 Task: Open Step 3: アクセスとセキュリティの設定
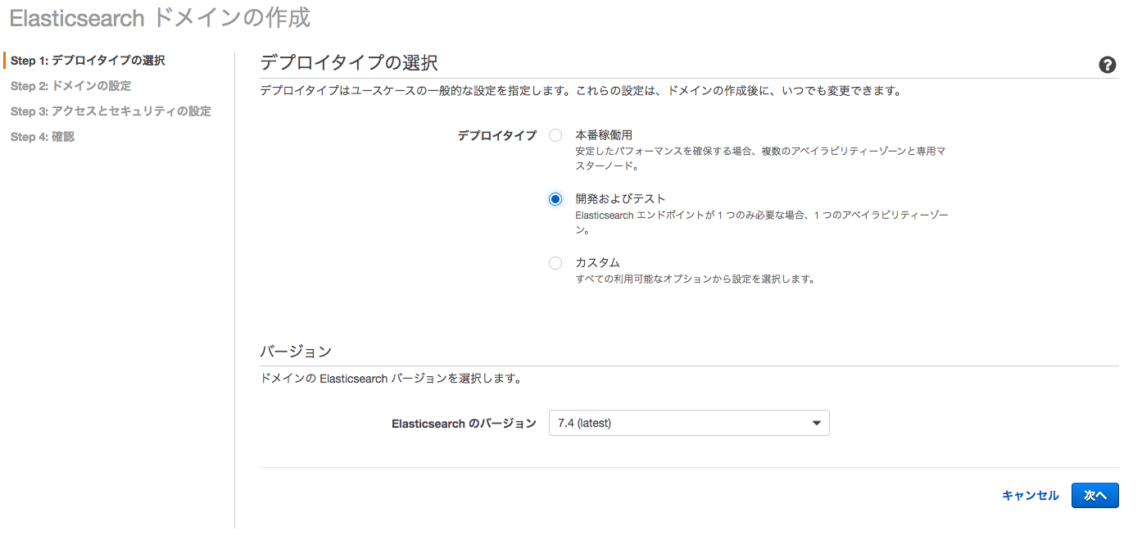pyautogui.click(x=111, y=111)
